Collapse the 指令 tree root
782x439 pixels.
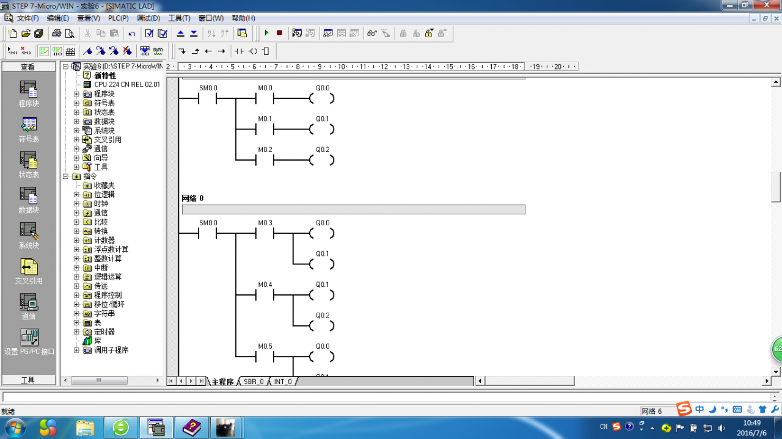66,176
